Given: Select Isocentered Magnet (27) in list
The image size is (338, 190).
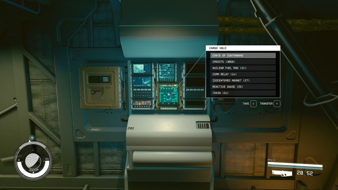Looking at the screenshot, I should pos(243,80).
